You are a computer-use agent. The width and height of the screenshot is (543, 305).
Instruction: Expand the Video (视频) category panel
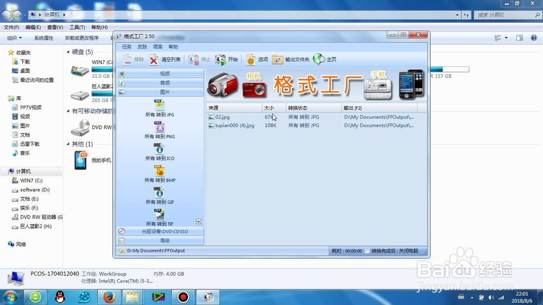161,73
